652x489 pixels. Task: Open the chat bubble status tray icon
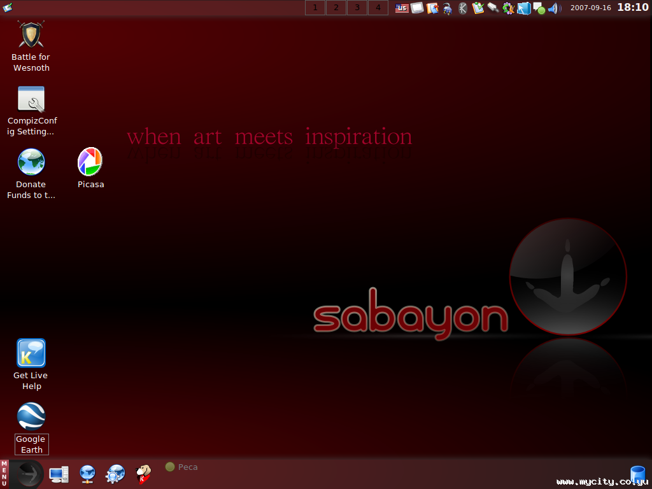pyautogui.click(x=539, y=8)
